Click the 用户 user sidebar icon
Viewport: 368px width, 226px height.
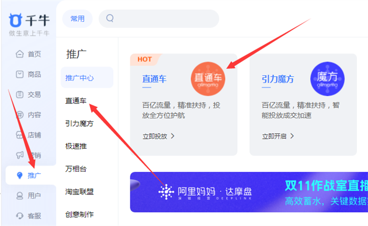pyautogui.click(x=20, y=196)
